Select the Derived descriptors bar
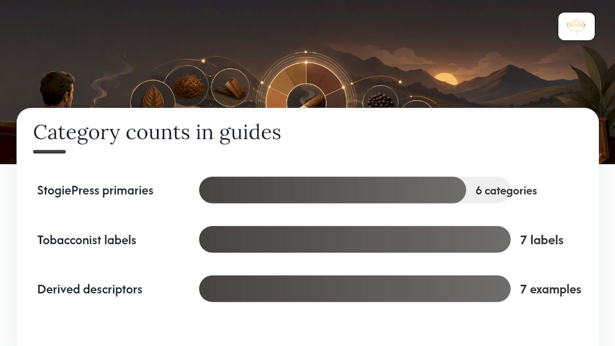Viewport: 615px width, 346px height. click(355, 289)
